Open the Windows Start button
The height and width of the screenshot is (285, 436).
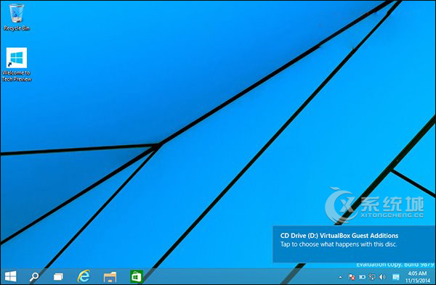click(11, 276)
